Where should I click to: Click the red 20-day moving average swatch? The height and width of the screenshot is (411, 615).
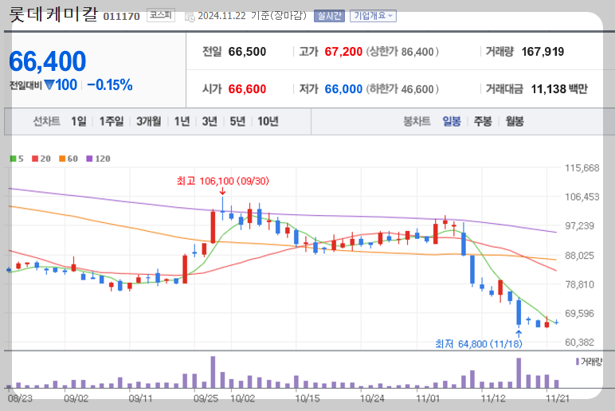(35, 159)
